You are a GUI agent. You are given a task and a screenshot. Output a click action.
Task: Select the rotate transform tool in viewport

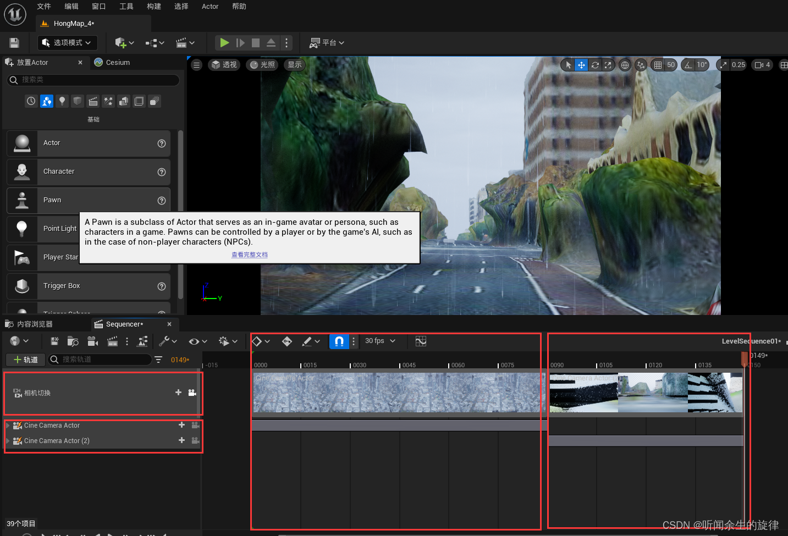coord(595,65)
